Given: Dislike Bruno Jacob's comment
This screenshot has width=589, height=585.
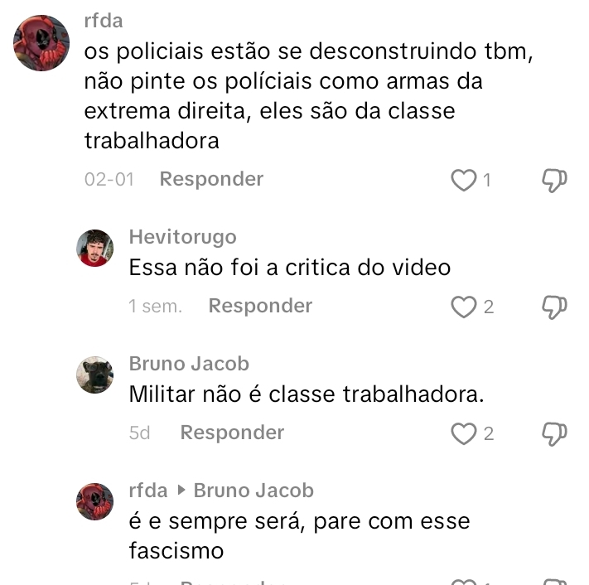Looking at the screenshot, I should [554, 433].
